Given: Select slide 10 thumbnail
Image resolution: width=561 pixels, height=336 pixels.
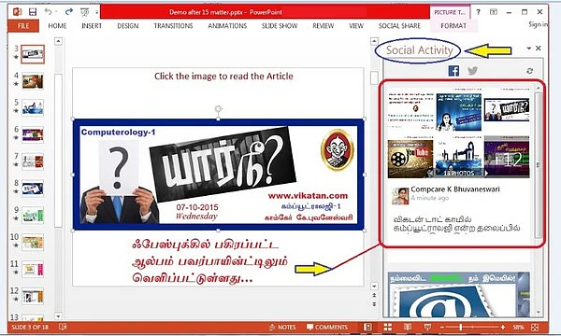Looking at the screenshot, I should (33, 243).
